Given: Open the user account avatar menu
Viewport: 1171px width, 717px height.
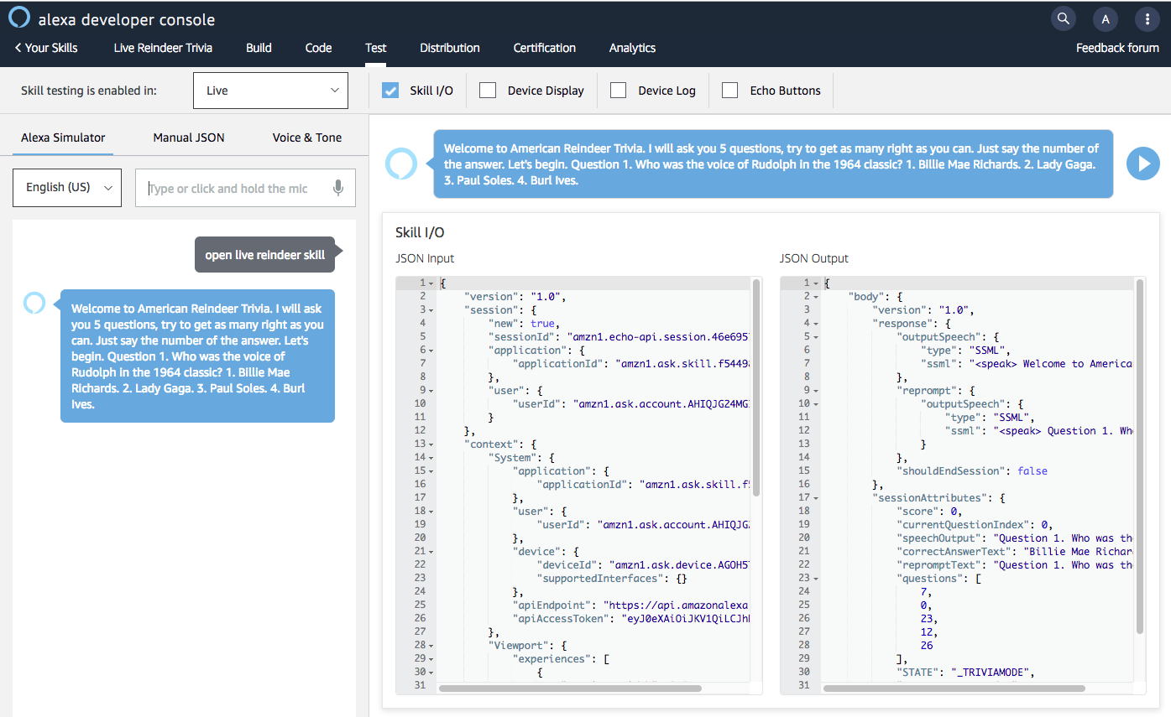Looking at the screenshot, I should [x=1106, y=19].
